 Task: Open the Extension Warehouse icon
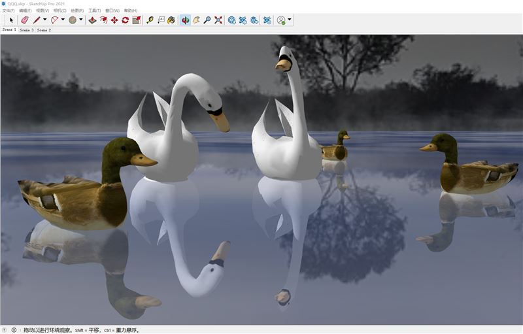click(x=243, y=20)
